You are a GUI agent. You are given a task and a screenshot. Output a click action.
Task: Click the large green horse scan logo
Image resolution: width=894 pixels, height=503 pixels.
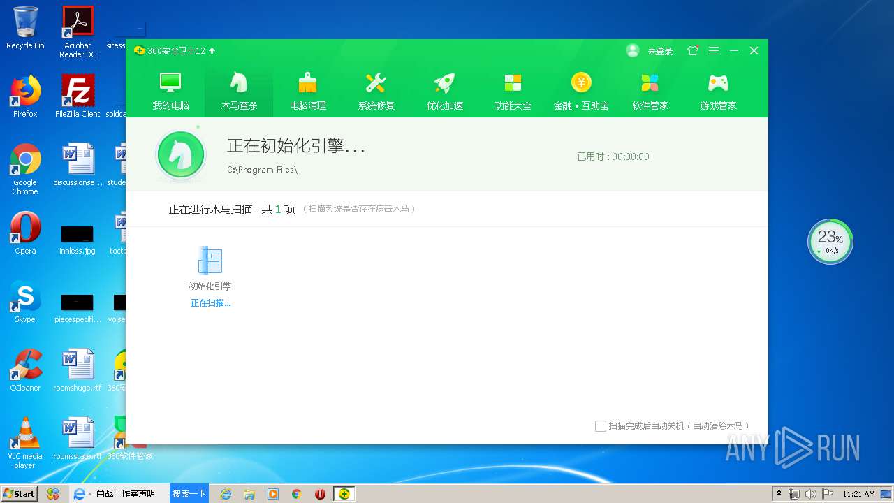[181, 154]
